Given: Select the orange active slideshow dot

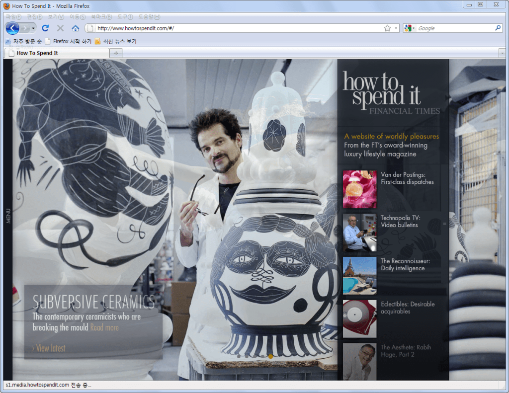Looking at the screenshot, I should tap(270, 356).
